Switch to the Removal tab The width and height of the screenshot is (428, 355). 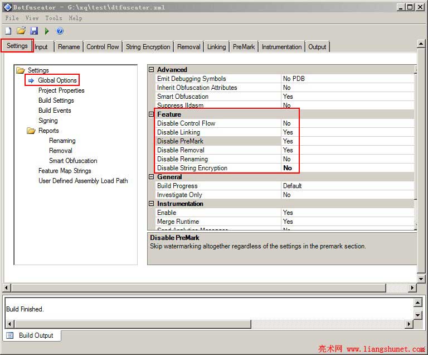(x=188, y=47)
